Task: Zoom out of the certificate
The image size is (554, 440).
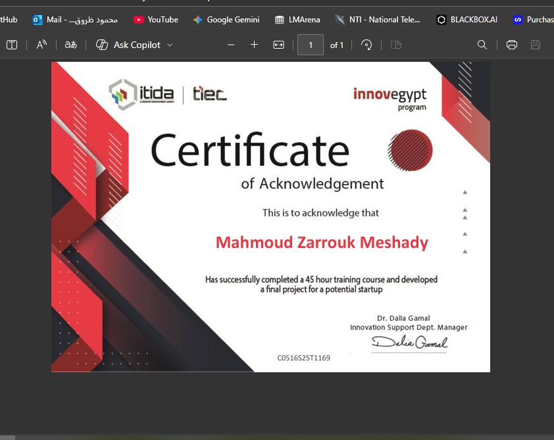Action: [x=230, y=45]
